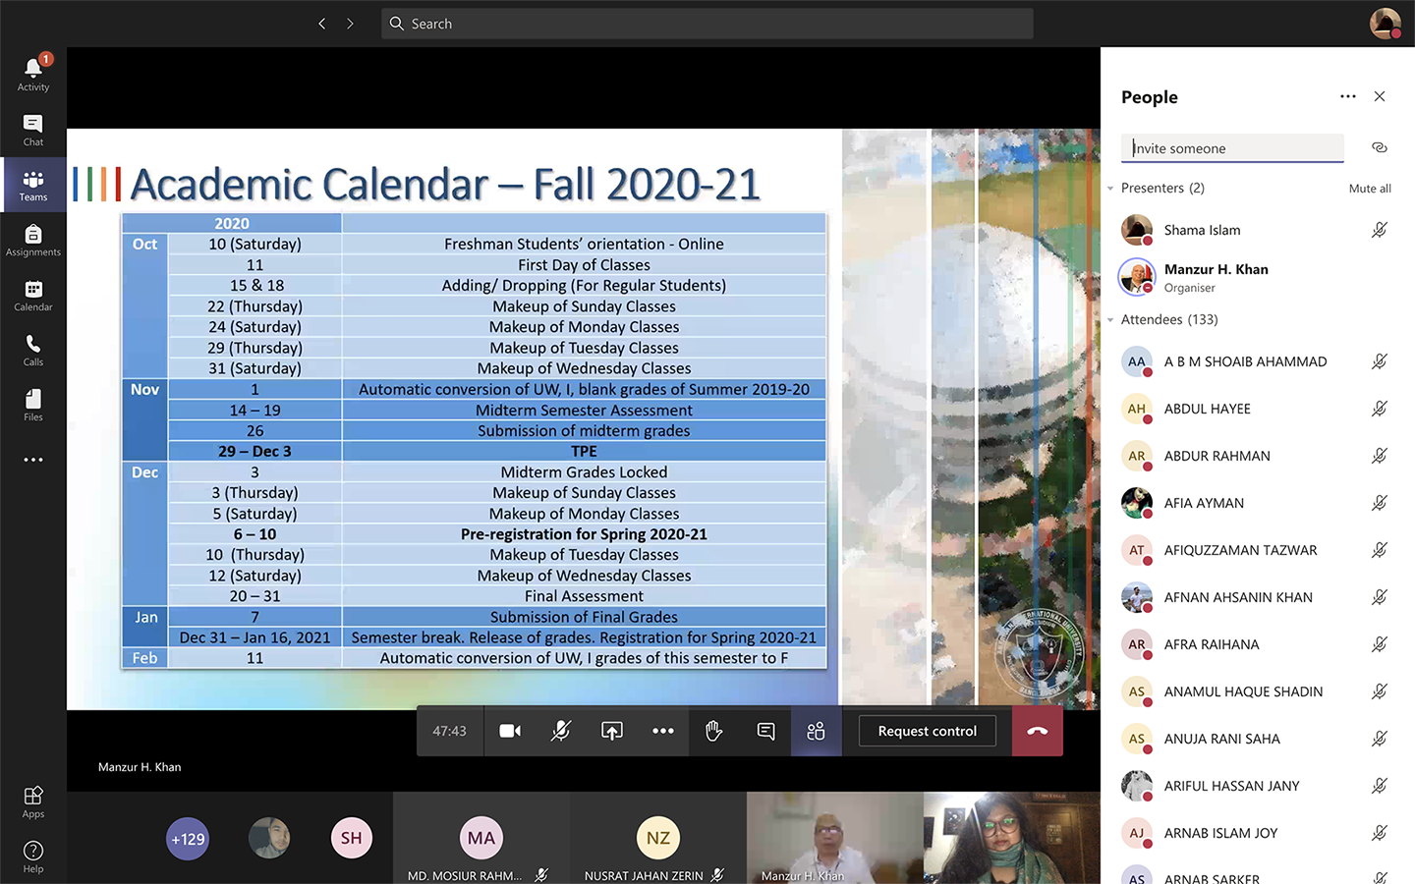1415x884 pixels.
Task: Click the Invite someone input field
Action: click(1232, 148)
